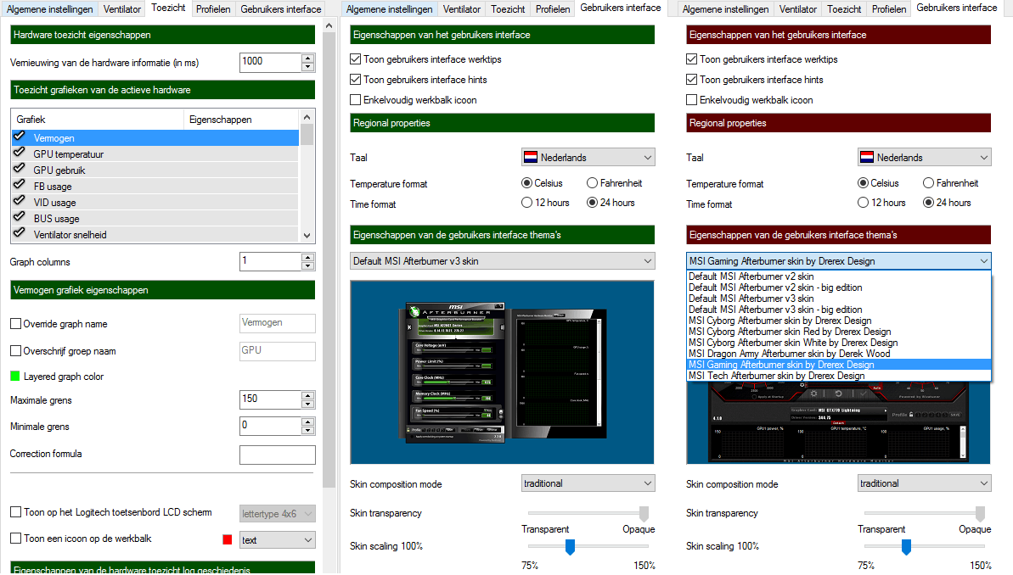Choose MSI Cyborg Afterburner skin White by Drerex Design
Image resolution: width=1013 pixels, height=575 pixels.
click(839, 342)
